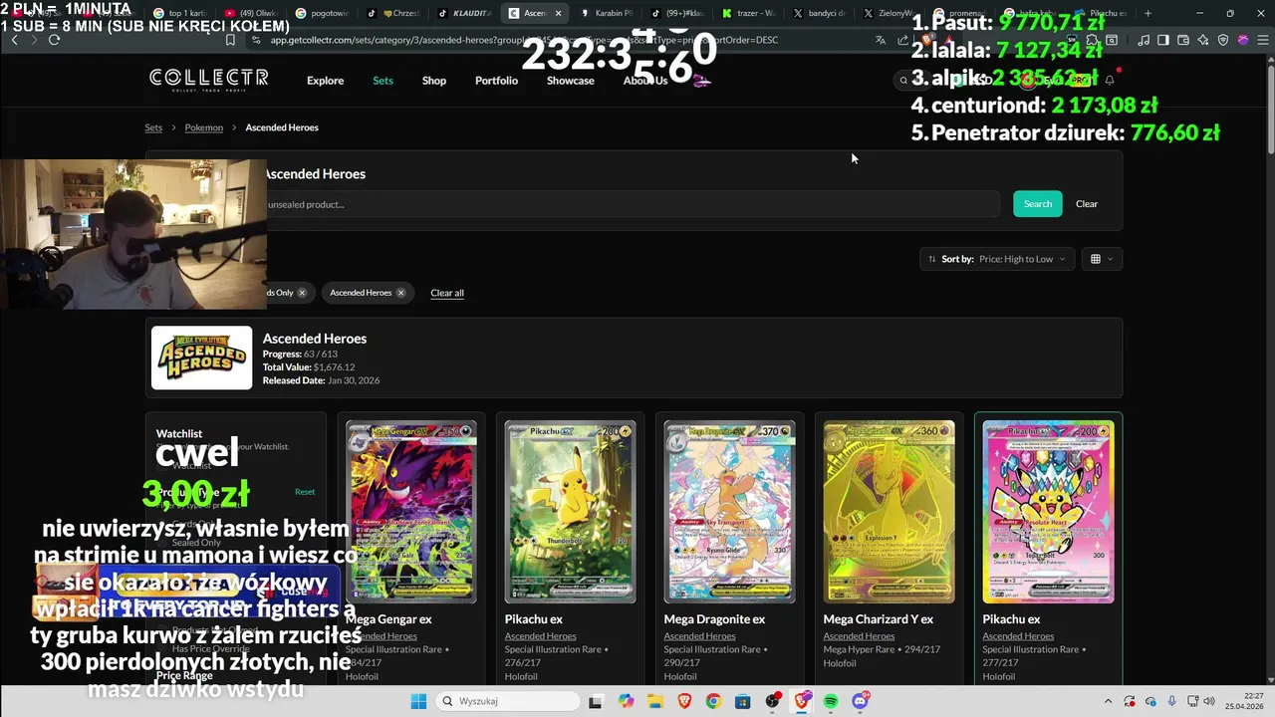The width and height of the screenshot is (1275, 717).
Task: Go to the Shop navigation item
Action: (434, 81)
